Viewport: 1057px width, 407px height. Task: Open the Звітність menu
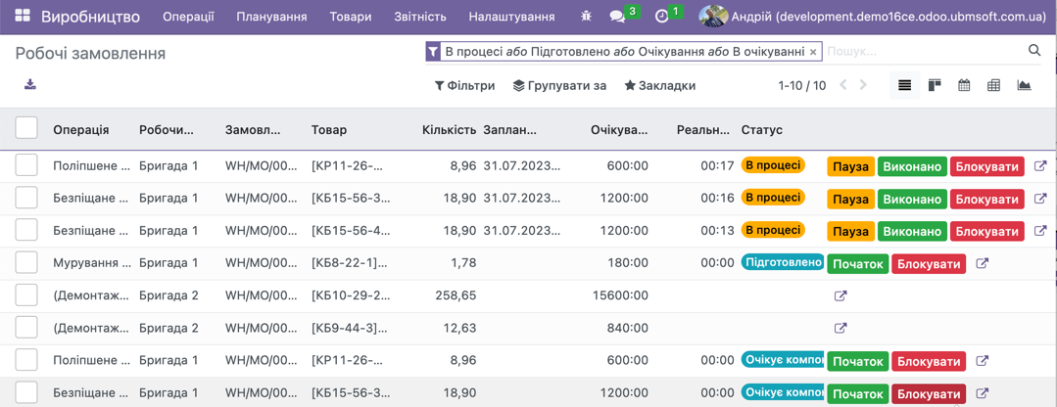click(x=420, y=17)
